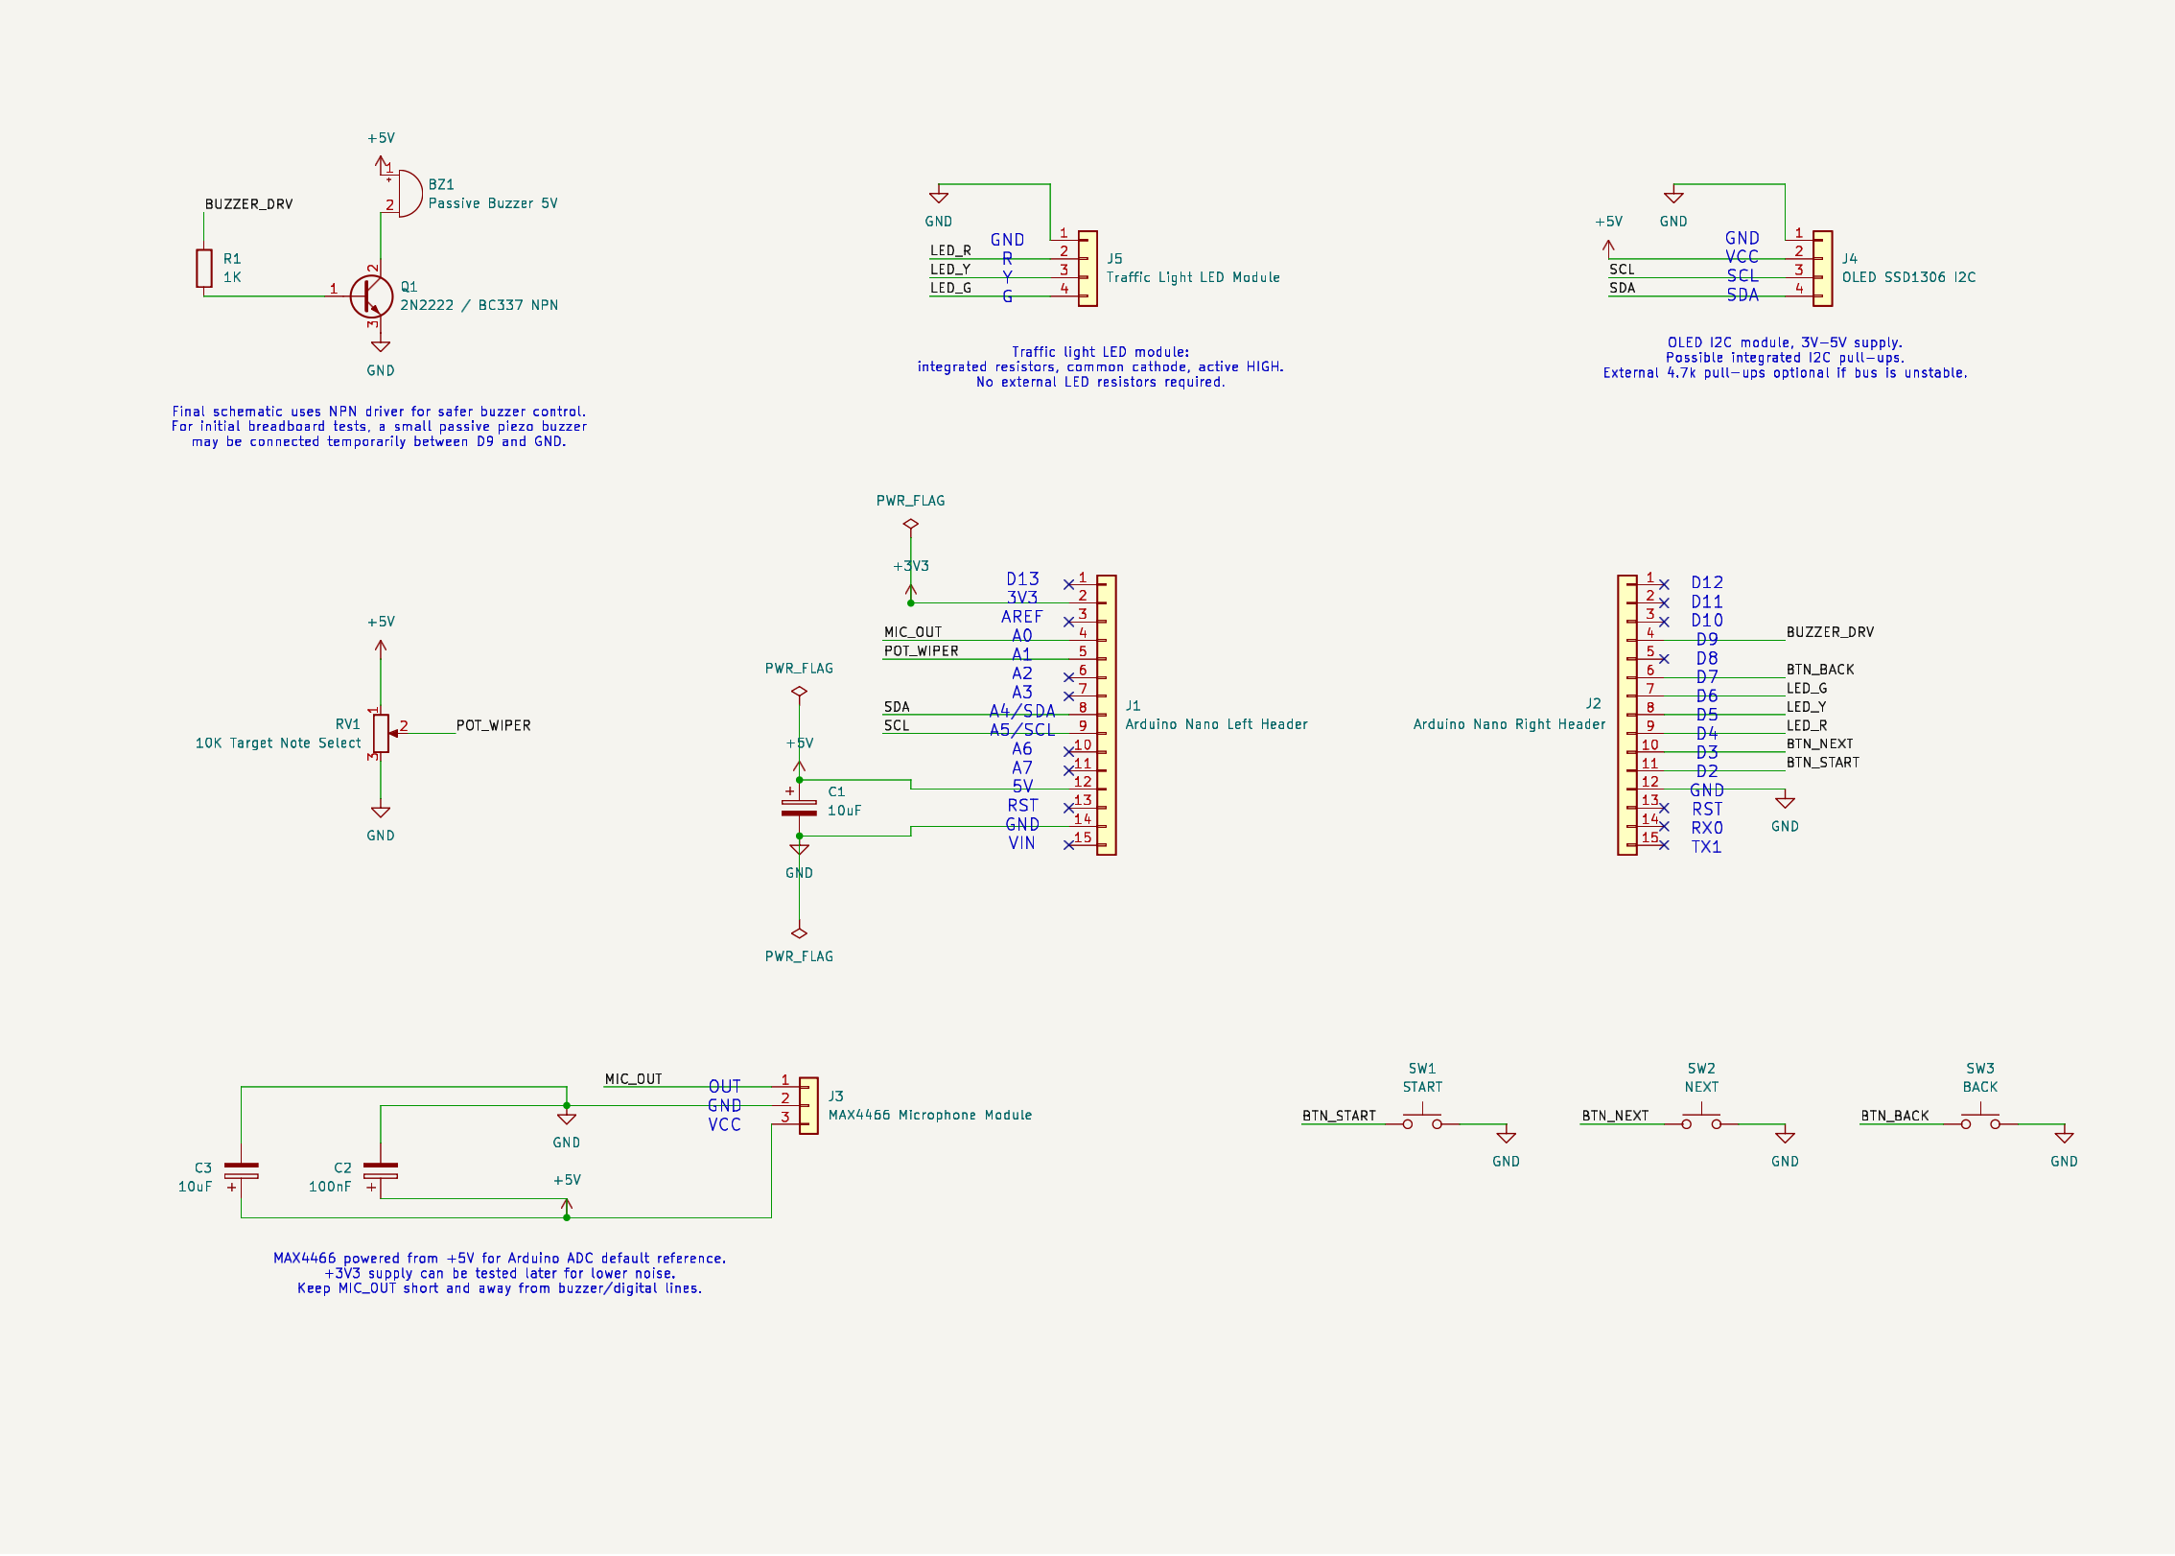
Task: Select the BTN_START label next to SW1
Action: [x=1339, y=1116]
